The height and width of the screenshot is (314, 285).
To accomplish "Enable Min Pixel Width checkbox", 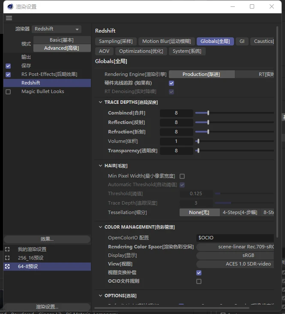I will tap(182, 176).
